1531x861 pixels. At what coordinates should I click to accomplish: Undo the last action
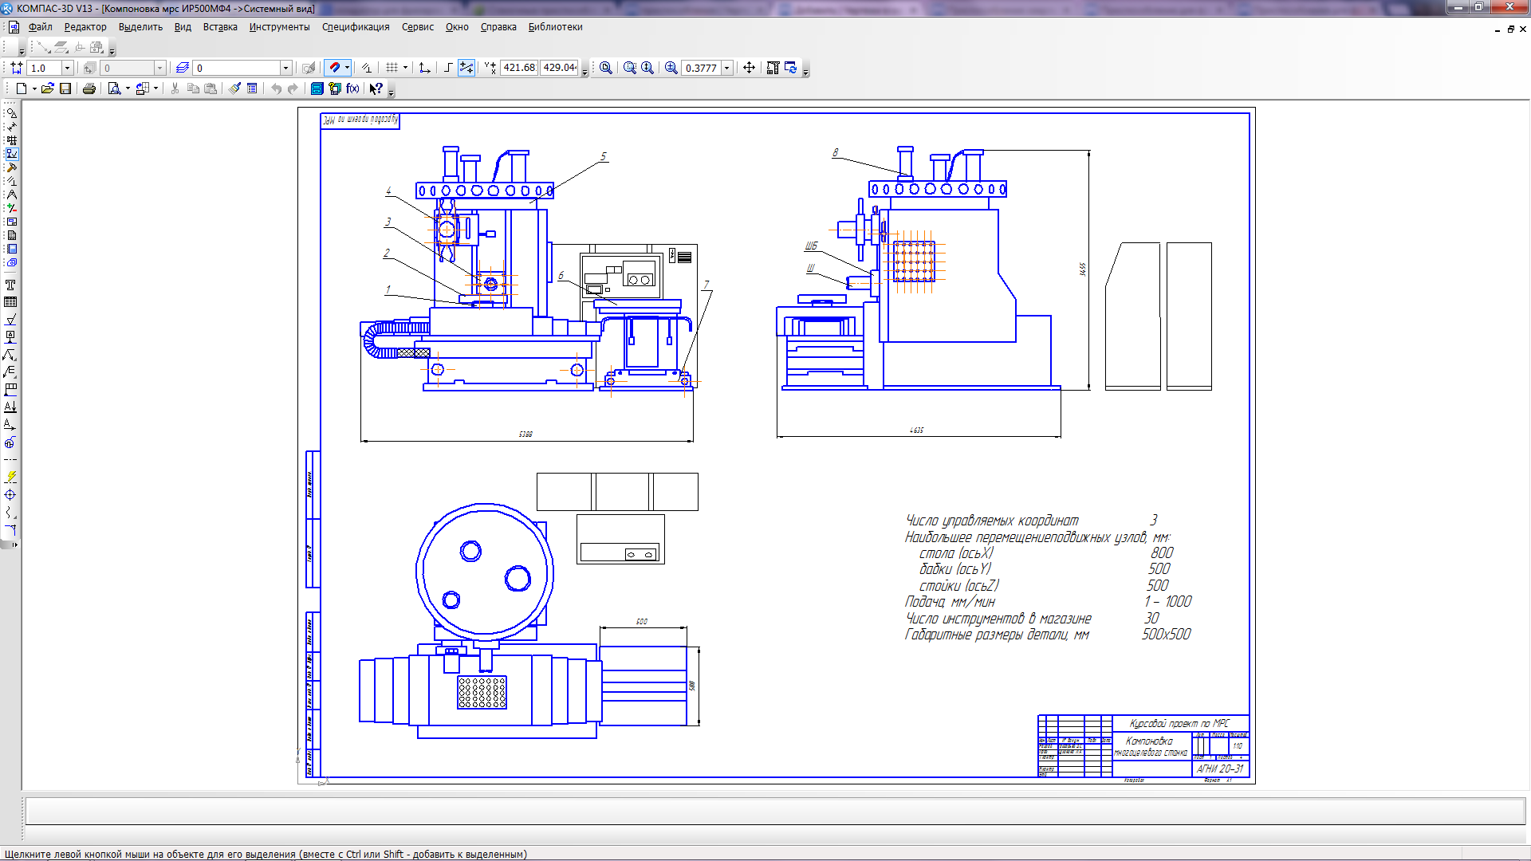[x=276, y=88]
